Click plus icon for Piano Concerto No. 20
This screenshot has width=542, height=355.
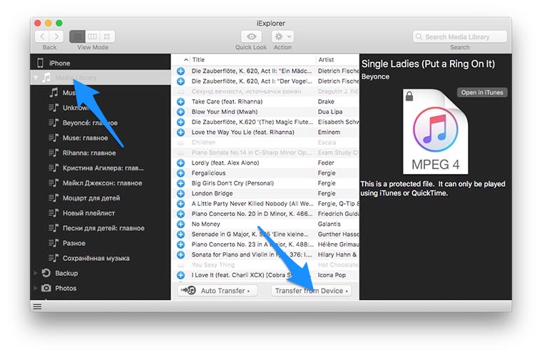click(x=180, y=214)
